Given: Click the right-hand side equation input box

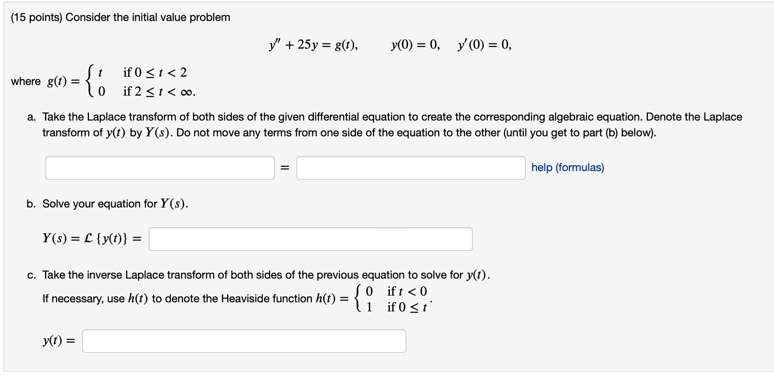Looking at the screenshot, I should (x=411, y=168).
